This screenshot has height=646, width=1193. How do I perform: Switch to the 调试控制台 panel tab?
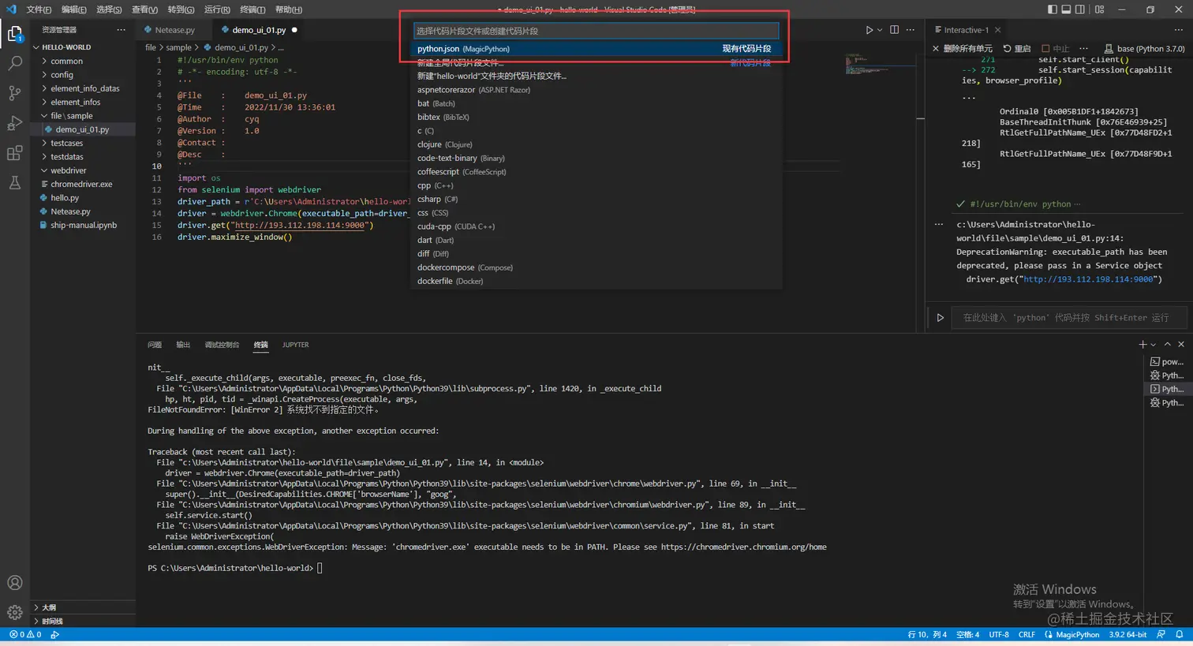point(222,345)
